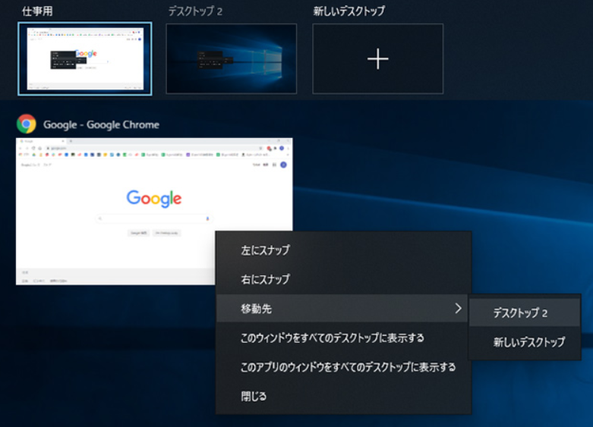Click search box in Chrome preview
Image resolution: width=593 pixels, height=427 pixels.
[x=154, y=218]
